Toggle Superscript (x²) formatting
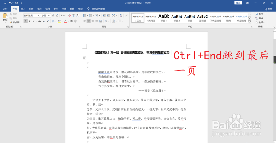 48,21
